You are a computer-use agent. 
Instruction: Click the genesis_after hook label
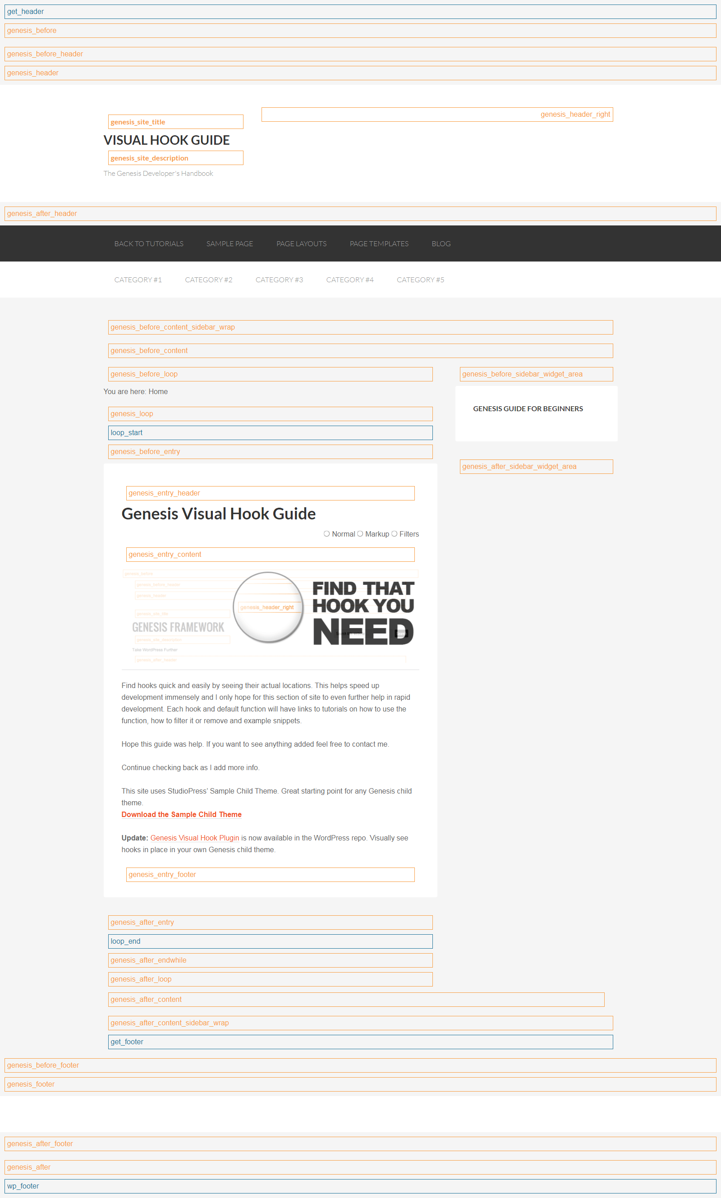[361, 1167]
